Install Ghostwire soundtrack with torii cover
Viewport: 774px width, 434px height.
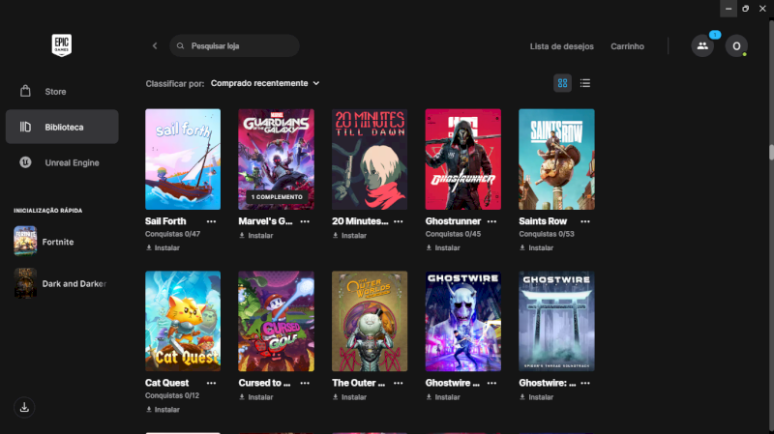click(536, 397)
